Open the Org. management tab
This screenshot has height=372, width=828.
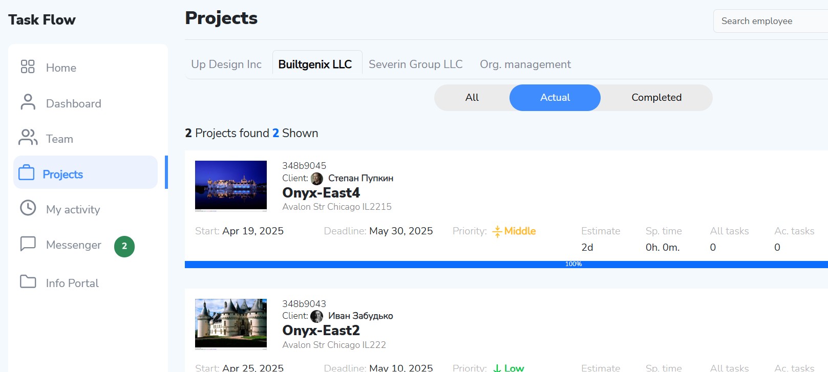(525, 64)
